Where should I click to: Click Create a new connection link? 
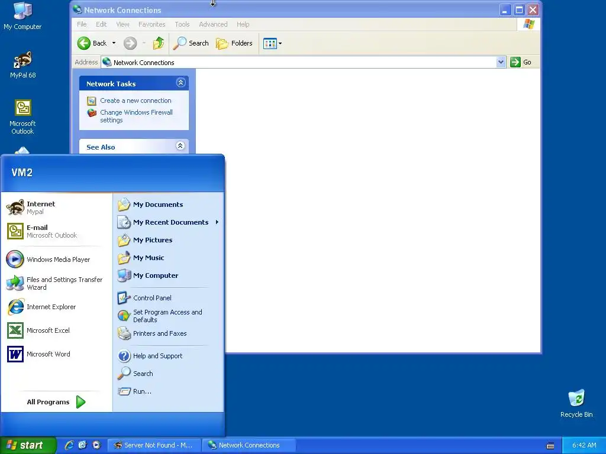(136, 100)
